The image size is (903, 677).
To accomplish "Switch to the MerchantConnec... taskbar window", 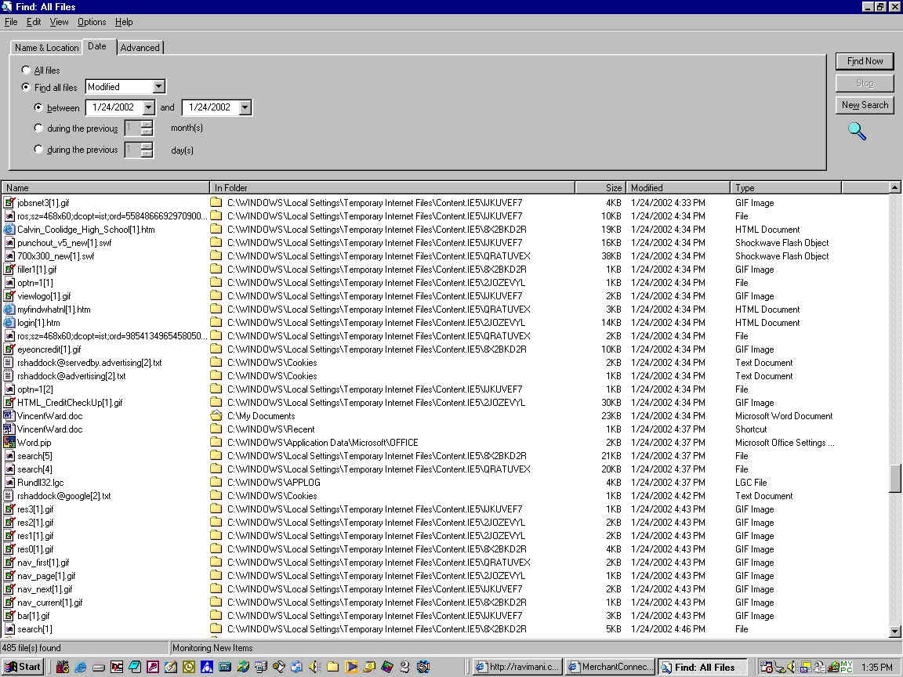I will [611, 667].
